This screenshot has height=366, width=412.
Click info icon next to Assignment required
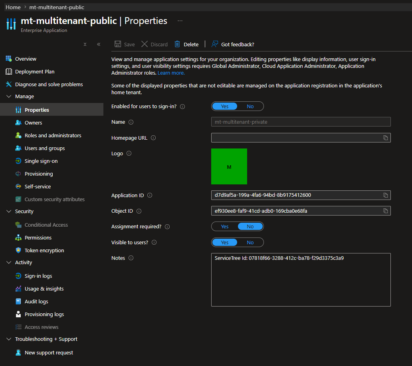pyautogui.click(x=167, y=227)
